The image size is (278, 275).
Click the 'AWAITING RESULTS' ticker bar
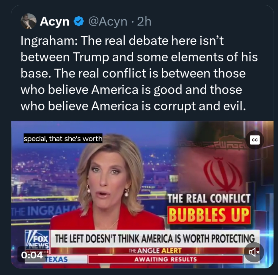(165, 260)
